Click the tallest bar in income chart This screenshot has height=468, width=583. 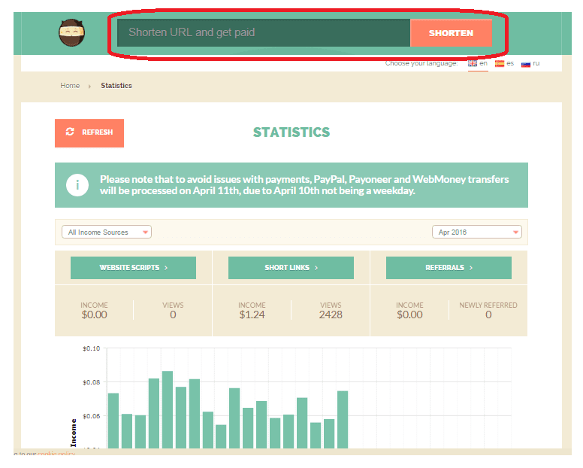click(x=168, y=409)
